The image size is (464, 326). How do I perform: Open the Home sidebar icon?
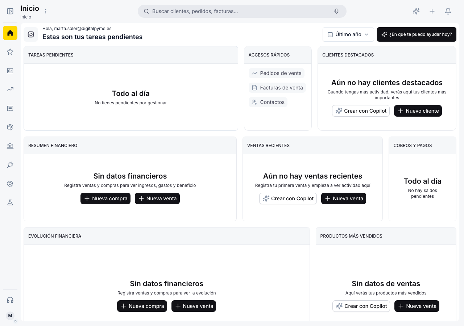[x=10, y=33]
